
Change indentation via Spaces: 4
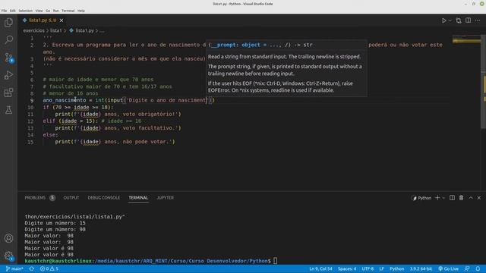tap(347, 268)
